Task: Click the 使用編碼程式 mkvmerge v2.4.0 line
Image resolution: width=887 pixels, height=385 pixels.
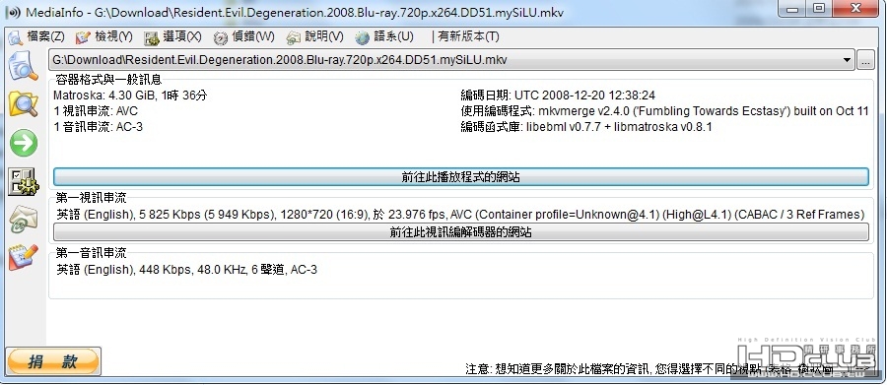Action: (x=664, y=111)
